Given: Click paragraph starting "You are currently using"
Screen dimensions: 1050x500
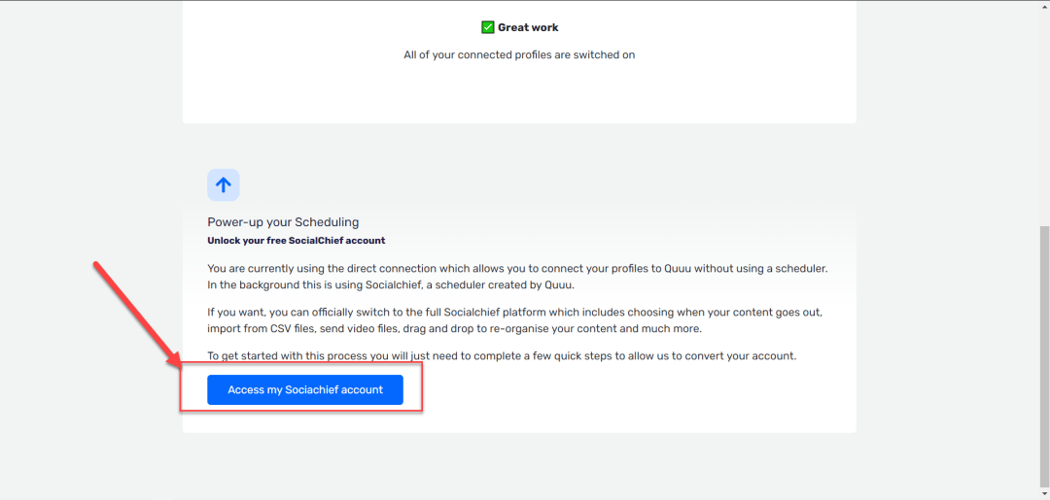Looking at the screenshot, I should 518,276.
